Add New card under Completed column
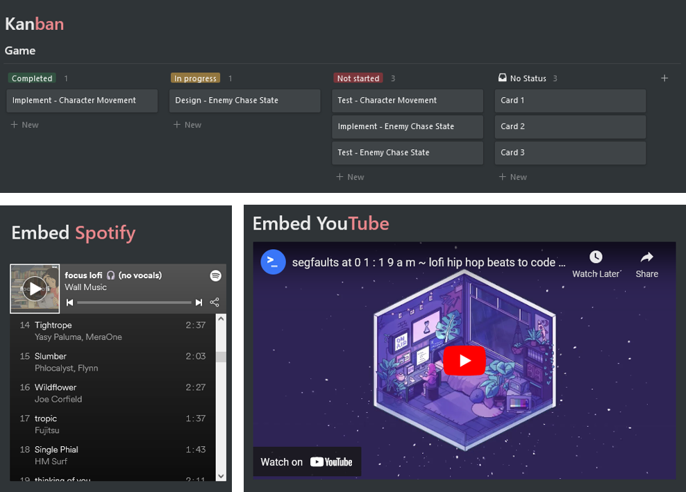Viewport: 686px width, 492px height. (x=24, y=125)
